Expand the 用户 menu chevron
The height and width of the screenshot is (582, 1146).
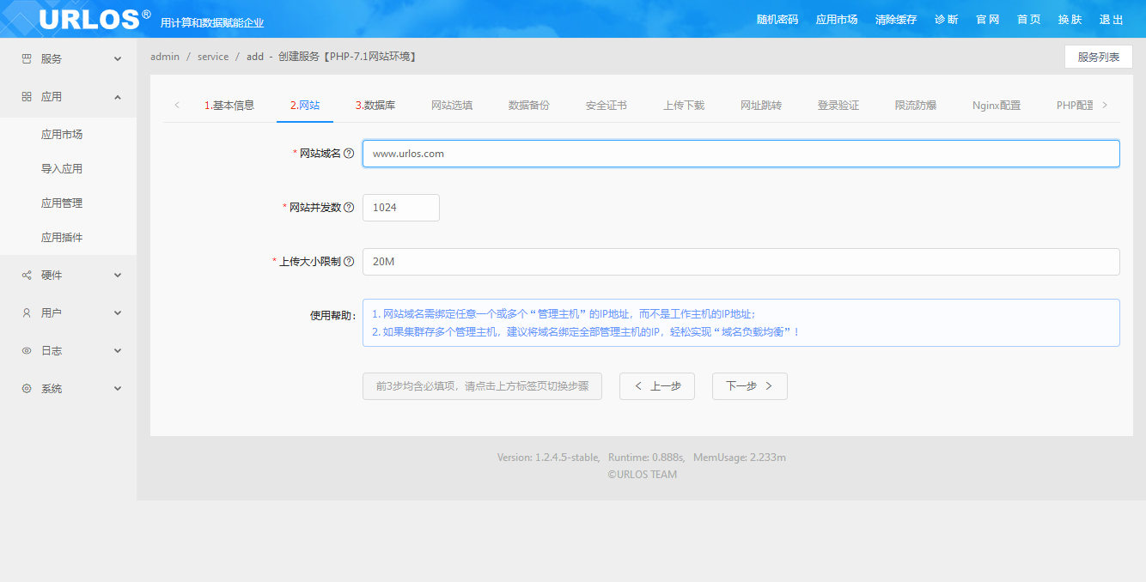click(118, 313)
